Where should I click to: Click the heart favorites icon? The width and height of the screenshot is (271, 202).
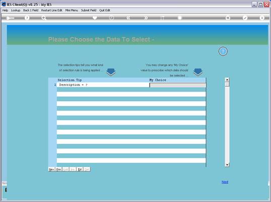[95, 18]
